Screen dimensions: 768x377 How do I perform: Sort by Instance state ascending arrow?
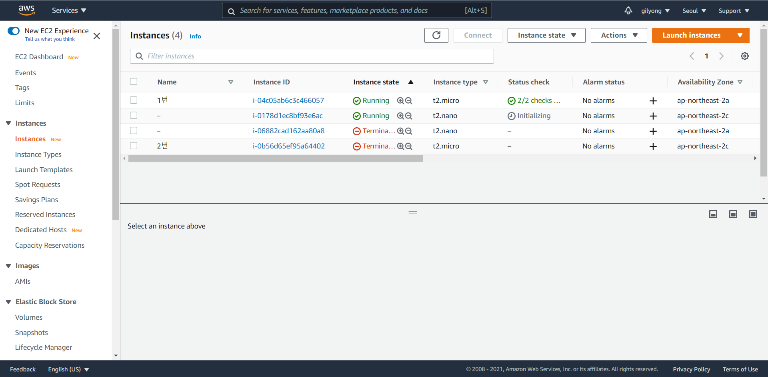[411, 82]
